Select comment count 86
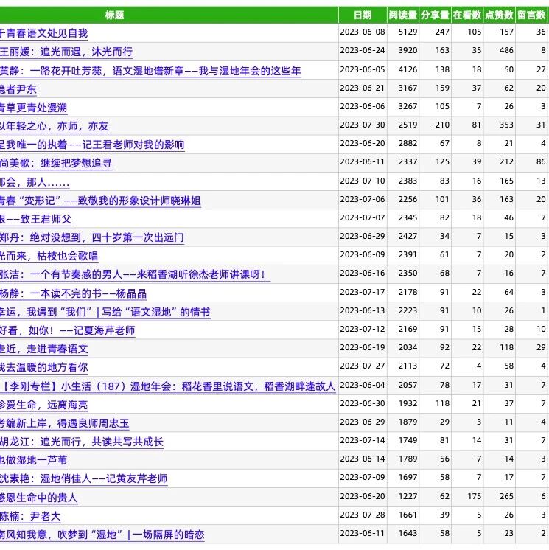 541,161
